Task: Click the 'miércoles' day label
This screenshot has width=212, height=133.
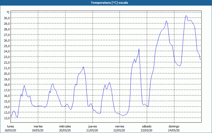Action: pyautogui.click(x=65, y=126)
